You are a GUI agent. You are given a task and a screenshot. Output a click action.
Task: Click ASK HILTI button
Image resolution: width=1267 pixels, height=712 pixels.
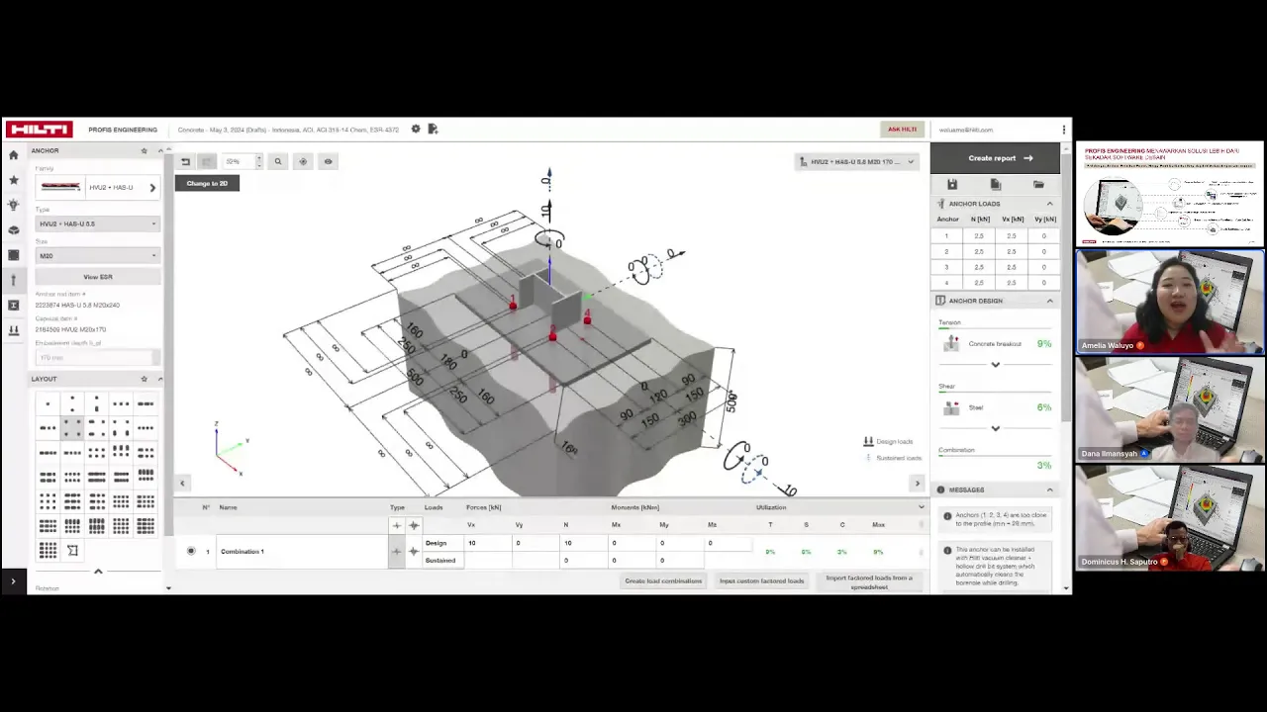pyautogui.click(x=902, y=129)
